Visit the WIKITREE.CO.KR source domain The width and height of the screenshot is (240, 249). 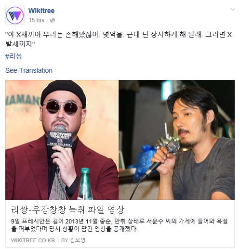33,240
